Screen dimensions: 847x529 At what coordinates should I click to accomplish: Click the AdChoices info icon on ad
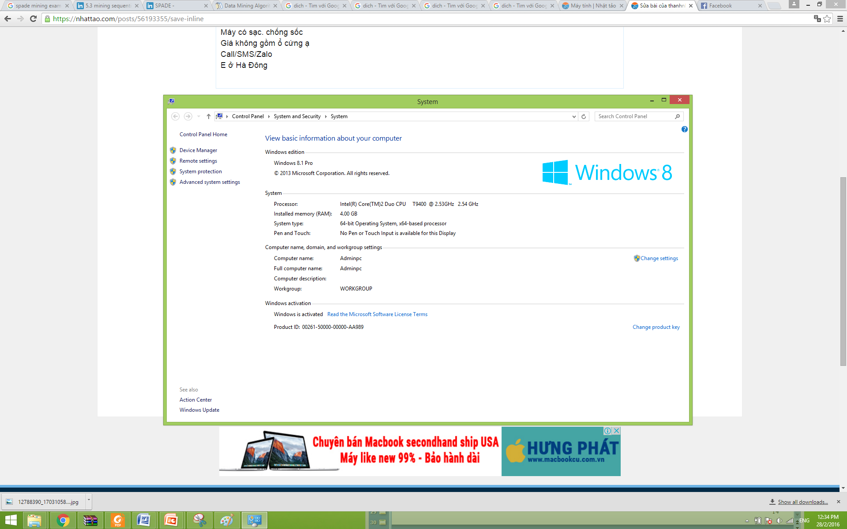pos(608,431)
